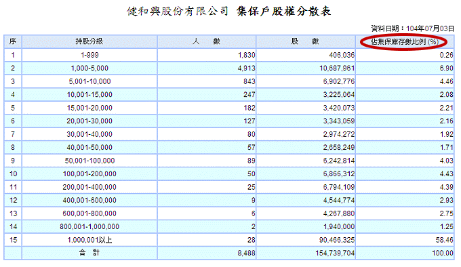Click share count 2,974,272
This screenshot has height=267, width=461.
coord(339,134)
